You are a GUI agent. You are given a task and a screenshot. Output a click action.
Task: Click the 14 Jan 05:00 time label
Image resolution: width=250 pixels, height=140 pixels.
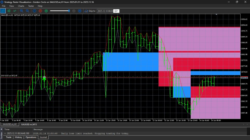click(x=216, y=121)
